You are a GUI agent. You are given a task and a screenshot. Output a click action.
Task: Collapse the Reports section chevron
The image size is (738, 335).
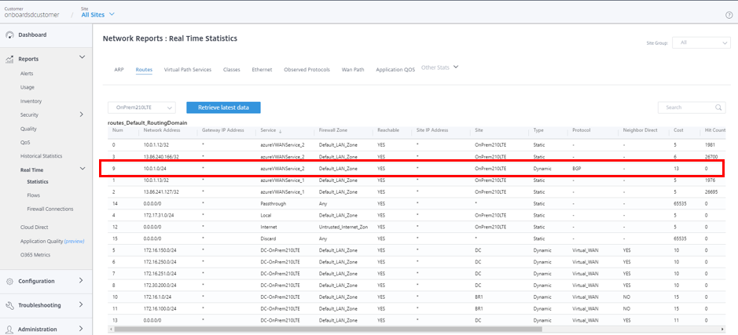coord(82,57)
